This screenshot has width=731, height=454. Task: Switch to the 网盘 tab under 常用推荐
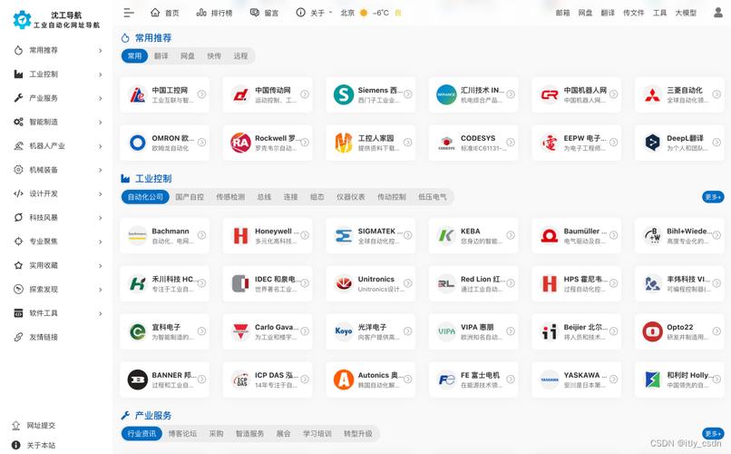pos(188,56)
